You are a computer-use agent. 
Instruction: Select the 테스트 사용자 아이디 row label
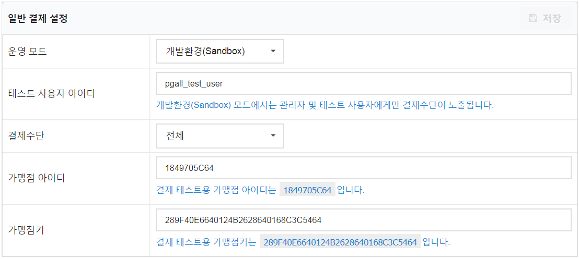click(51, 94)
